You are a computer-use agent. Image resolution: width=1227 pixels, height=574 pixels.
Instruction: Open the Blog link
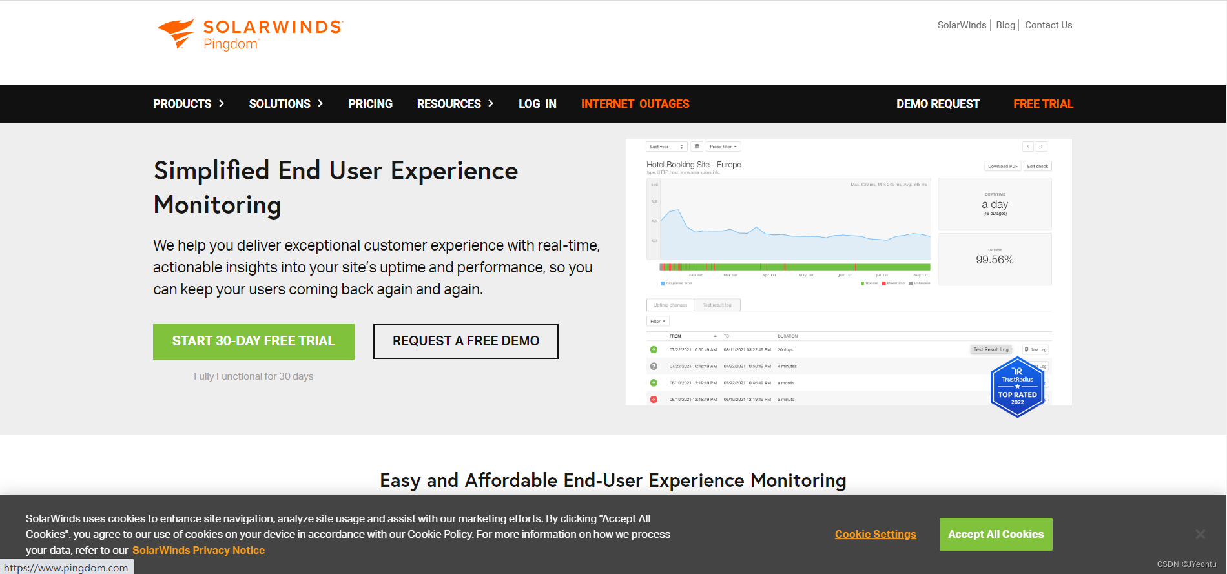tap(1005, 25)
